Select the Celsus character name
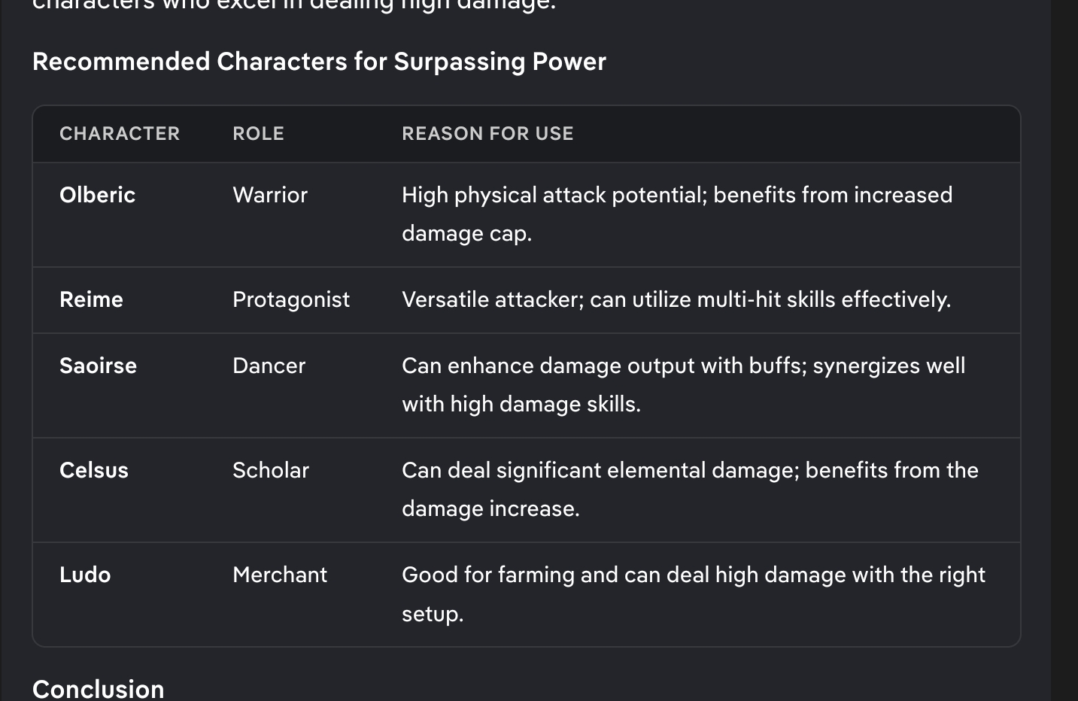Viewport: 1078px width, 701px height. coord(94,470)
